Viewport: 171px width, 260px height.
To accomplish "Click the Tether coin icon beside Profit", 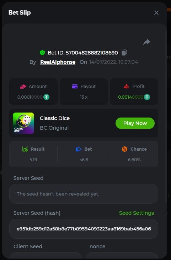I will [x=147, y=97].
